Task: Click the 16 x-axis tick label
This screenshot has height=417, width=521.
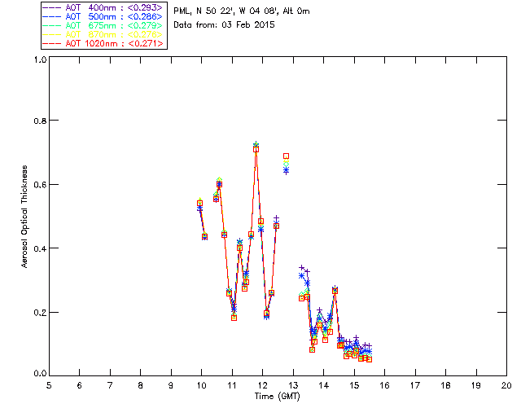Action: tap(384, 385)
